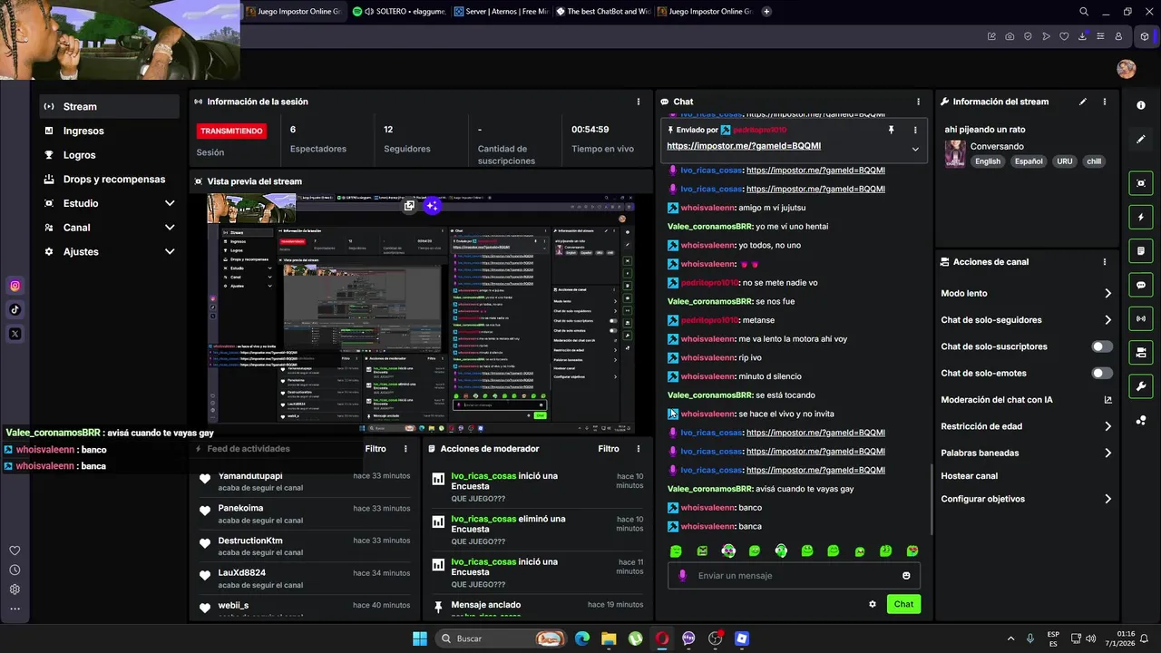The height and width of the screenshot is (653, 1161).
Task: Click Yamandutupapi follower entry
Action: (x=307, y=482)
